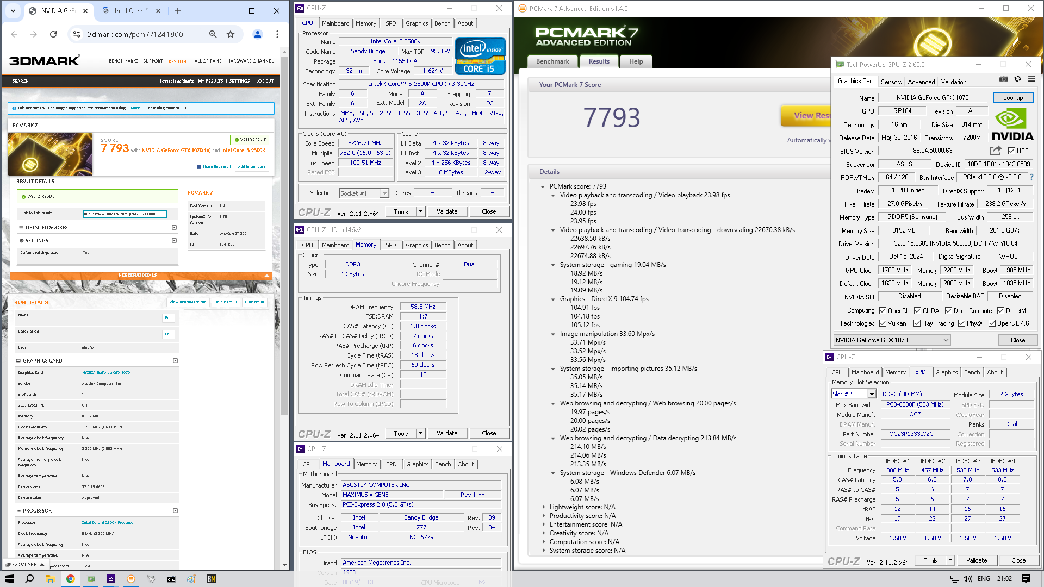The width and height of the screenshot is (1044, 587).
Task: Open the BM app on the taskbar
Action: [212, 579]
